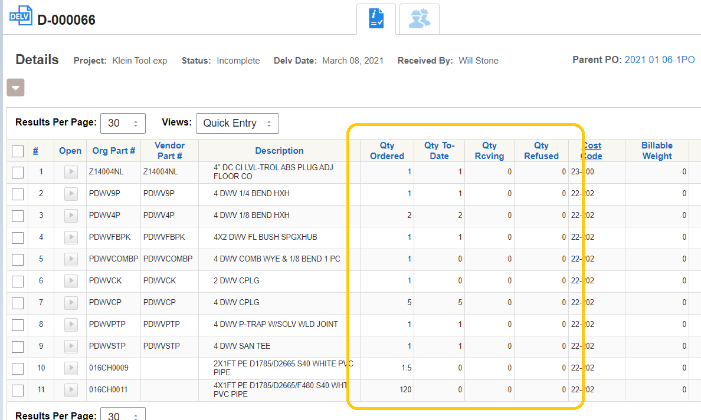Open the Views Quick Entry dropdown

237,123
